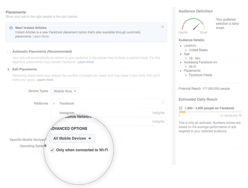Open the Mobile Only device types dropdown
Viewport: 248px width, 188px height.
[65, 91]
